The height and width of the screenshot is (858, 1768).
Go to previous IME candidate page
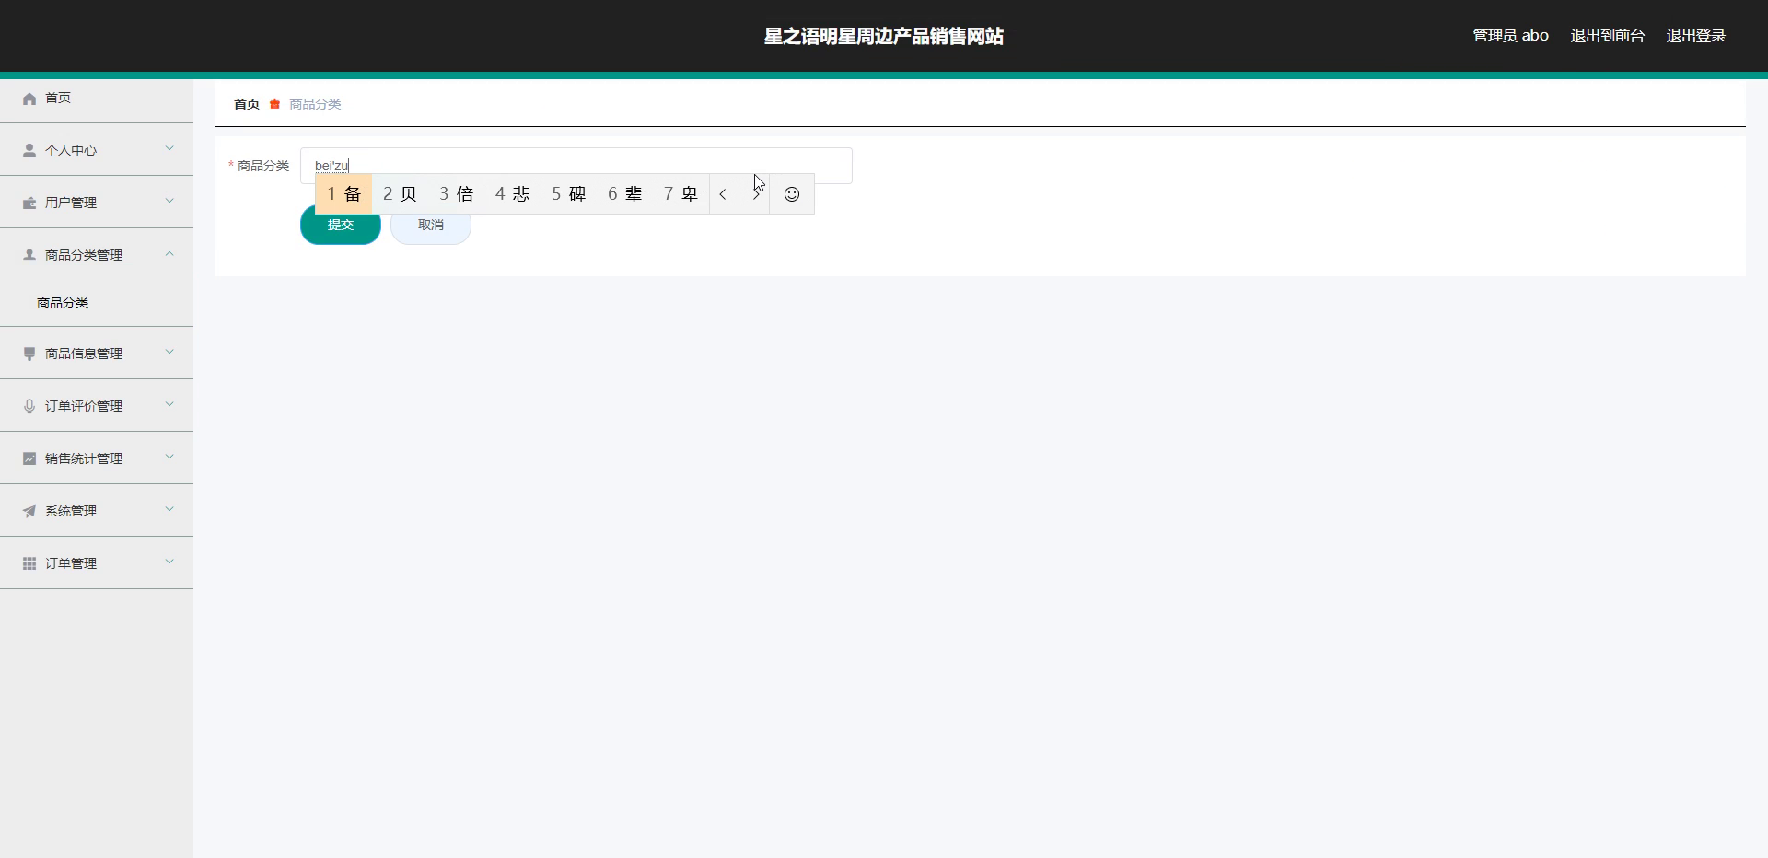[724, 194]
